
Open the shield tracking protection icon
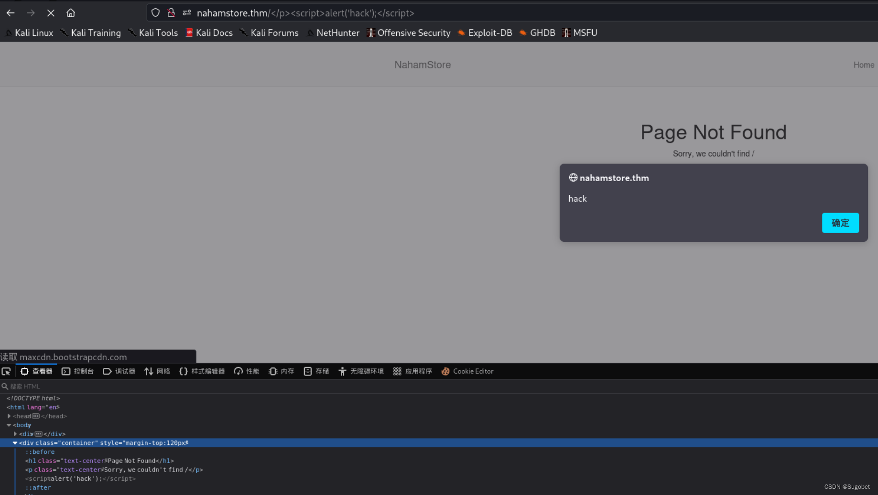tap(155, 13)
